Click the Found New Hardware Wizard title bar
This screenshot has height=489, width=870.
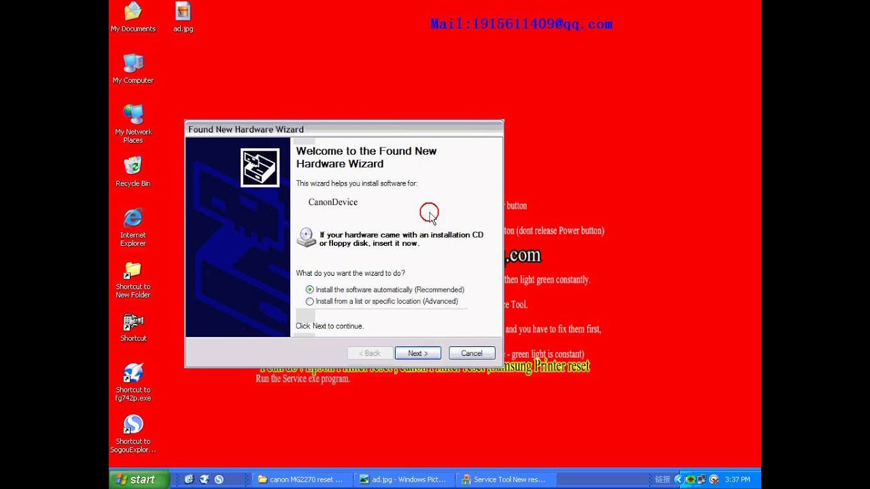point(344,129)
